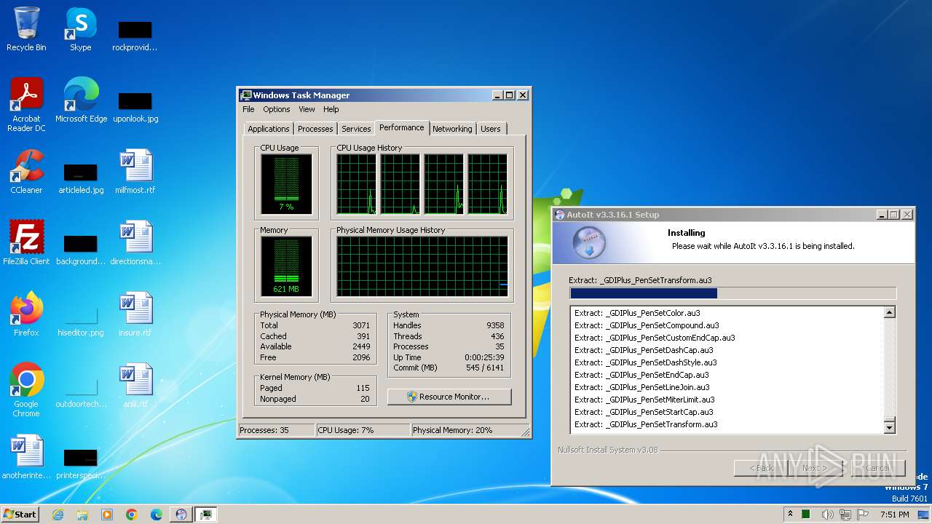The height and width of the screenshot is (524, 932).
Task: Click the AutoIt installer title bar icon
Action: click(560, 215)
